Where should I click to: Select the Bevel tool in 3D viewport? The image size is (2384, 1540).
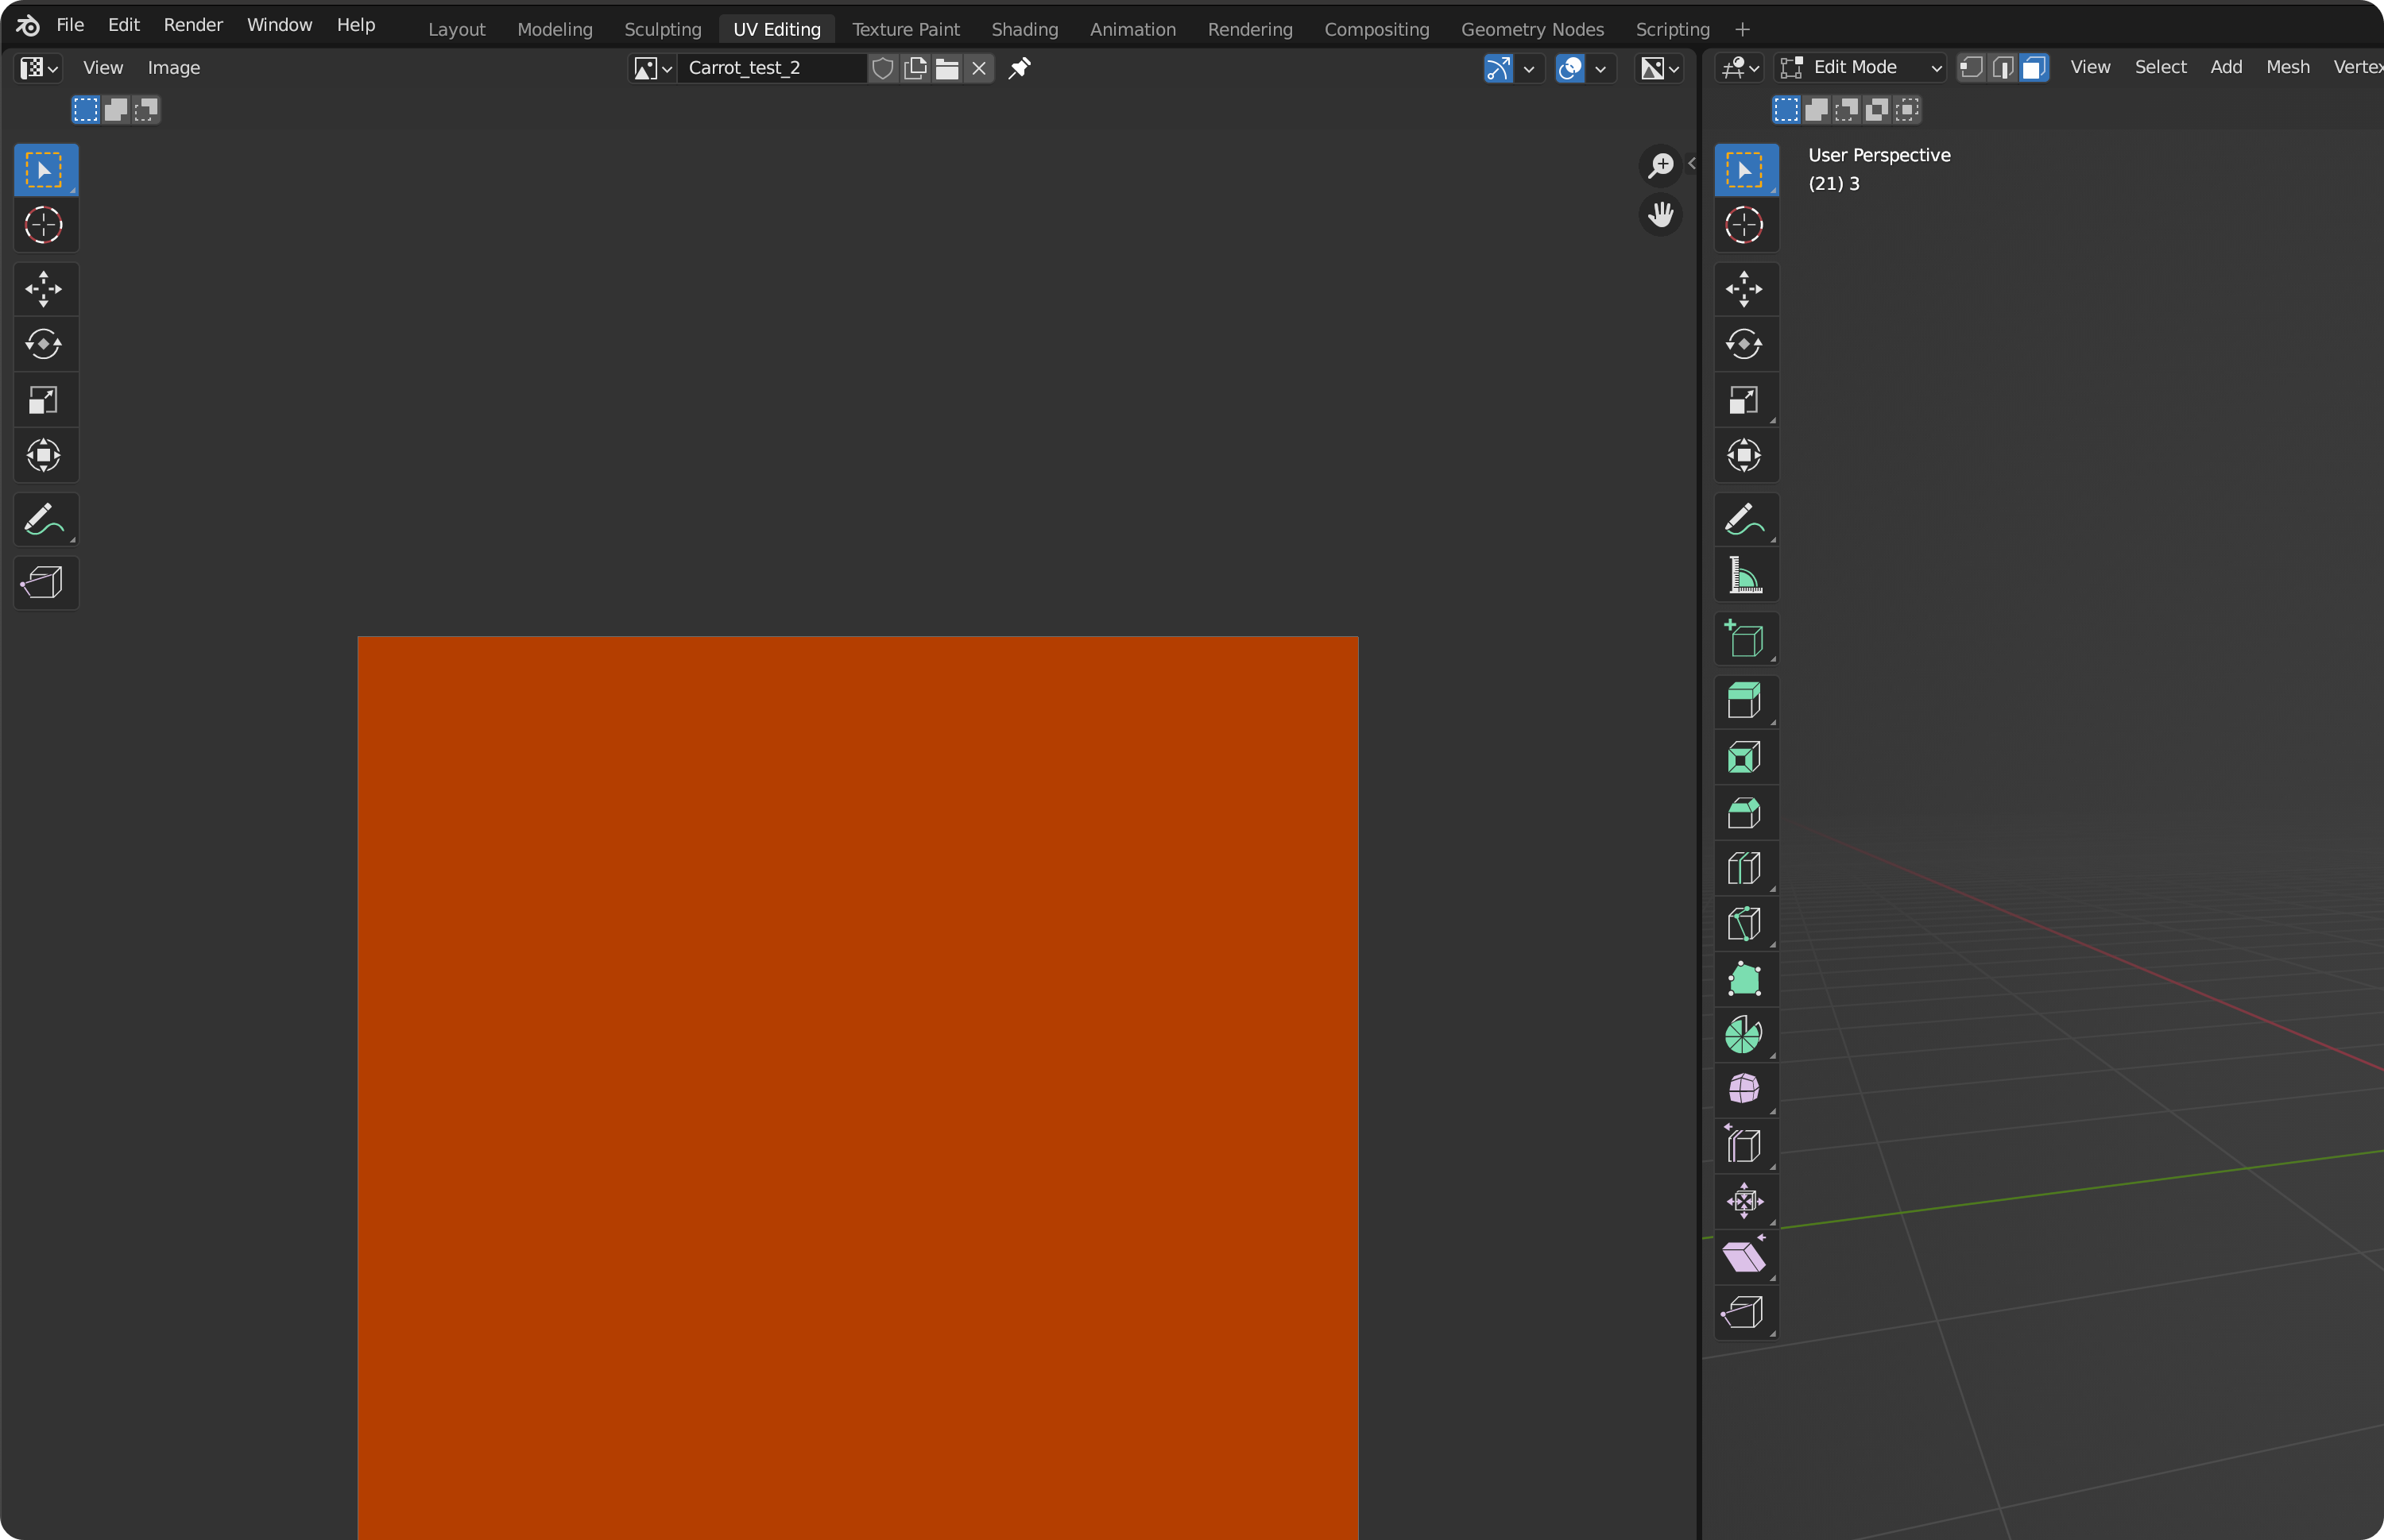[x=1743, y=813]
